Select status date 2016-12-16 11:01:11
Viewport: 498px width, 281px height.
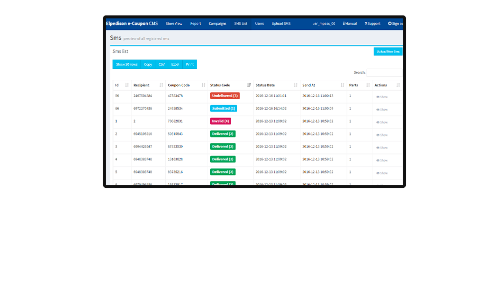(x=271, y=96)
